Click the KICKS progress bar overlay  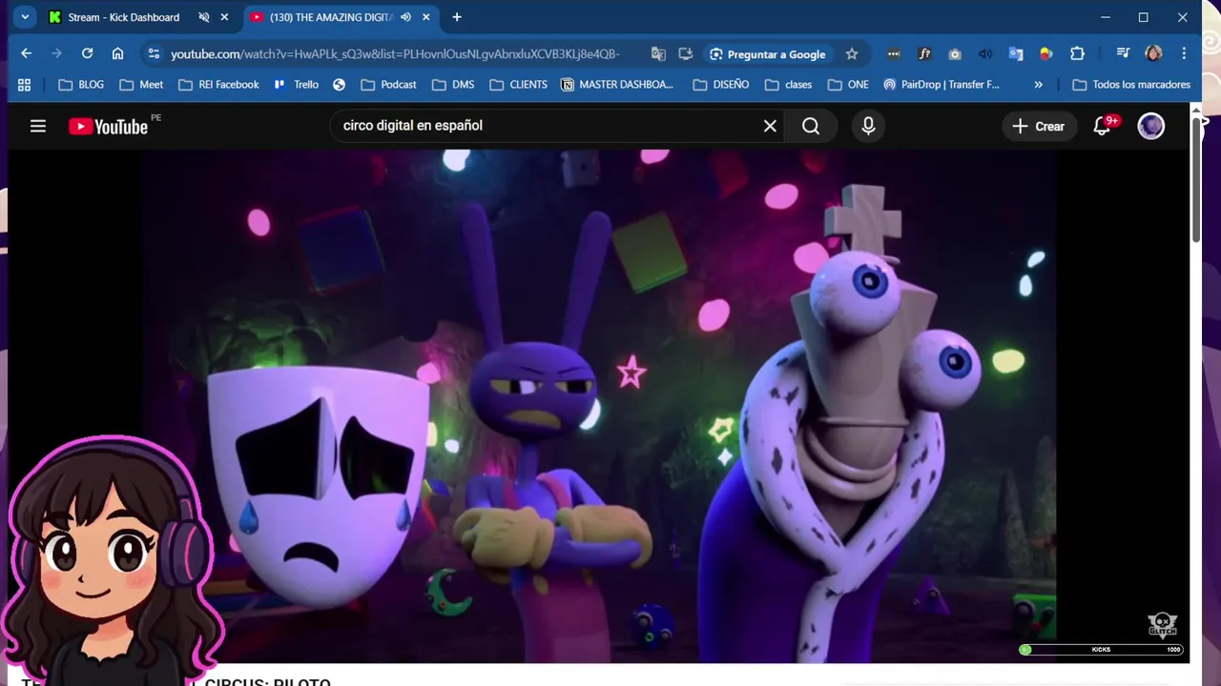(1101, 650)
